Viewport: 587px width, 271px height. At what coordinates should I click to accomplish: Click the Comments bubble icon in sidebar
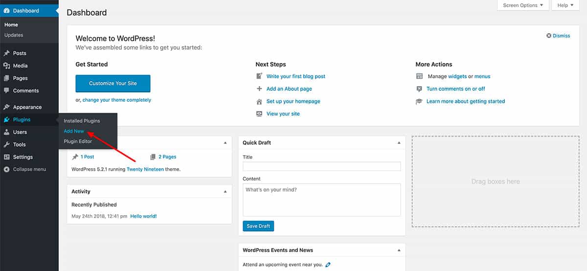click(x=6, y=90)
